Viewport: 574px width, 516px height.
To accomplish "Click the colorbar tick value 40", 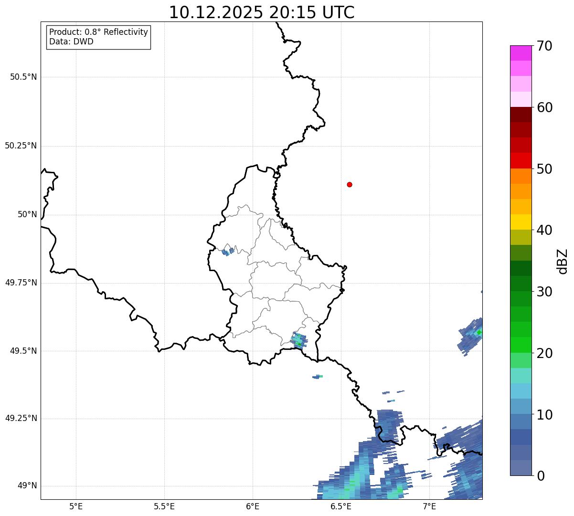I will (x=544, y=230).
